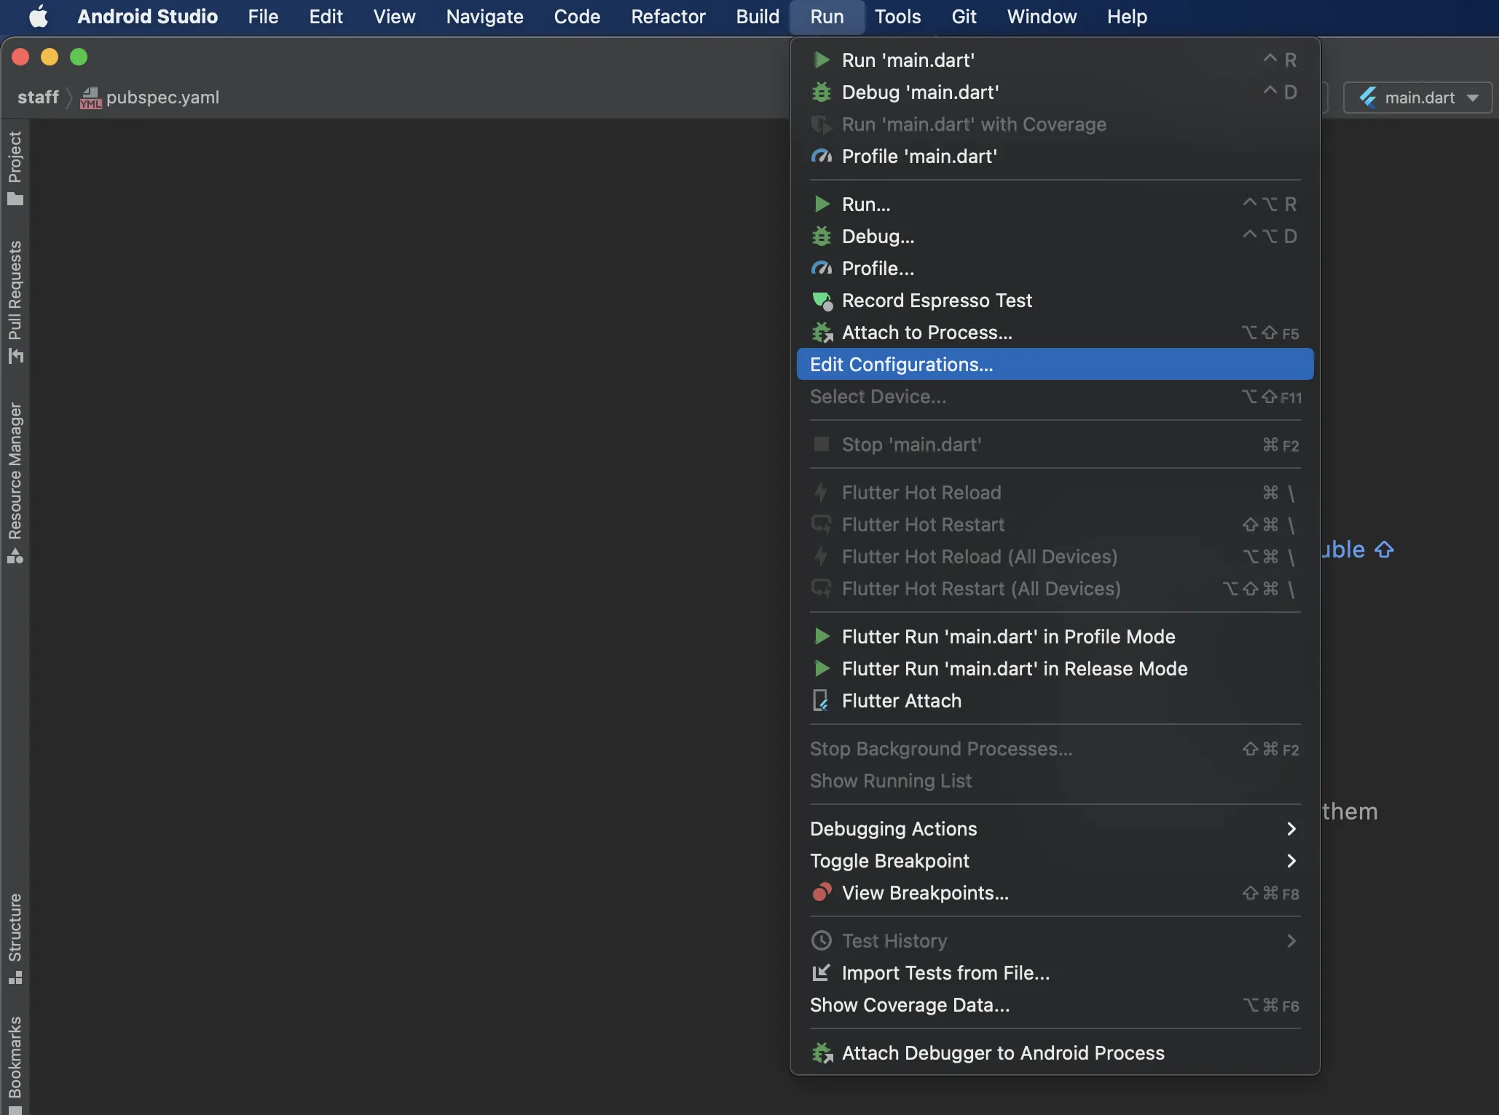Click the Profile 'main.dart' gauge icon

click(x=822, y=156)
